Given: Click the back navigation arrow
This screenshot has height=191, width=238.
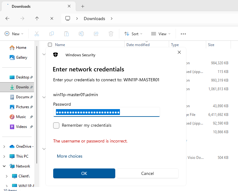Looking at the screenshot, I should click(7, 19).
